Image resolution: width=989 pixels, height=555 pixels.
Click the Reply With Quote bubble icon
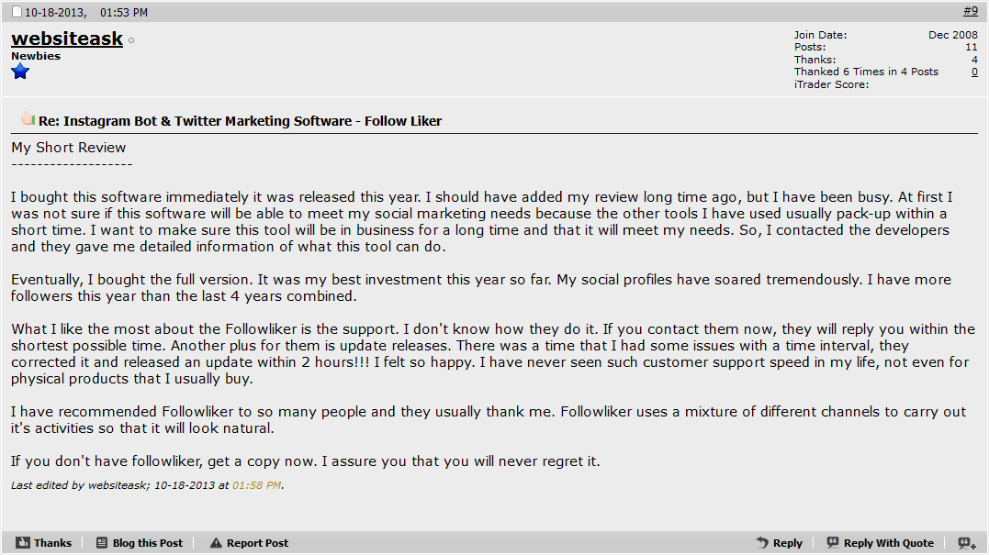(833, 542)
